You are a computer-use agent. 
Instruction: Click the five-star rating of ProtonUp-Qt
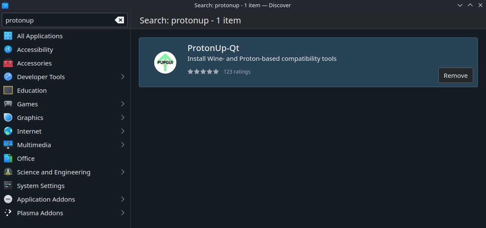click(203, 71)
